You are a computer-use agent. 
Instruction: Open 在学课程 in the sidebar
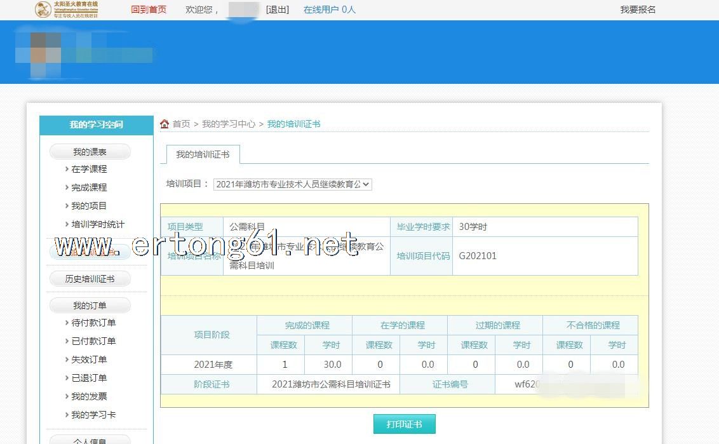pos(89,169)
